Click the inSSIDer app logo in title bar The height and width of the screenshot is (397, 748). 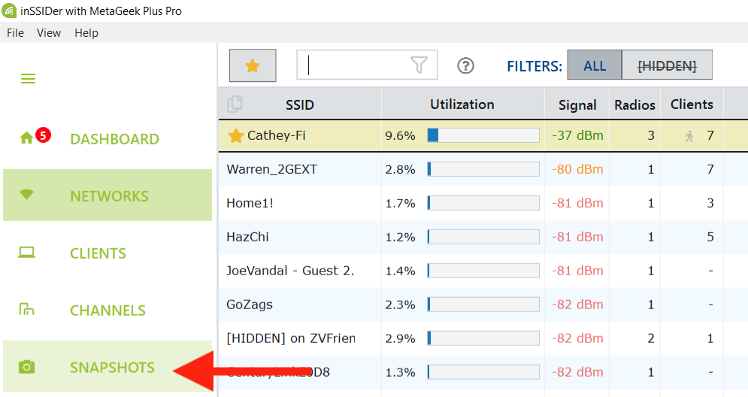pyautogui.click(x=9, y=11)
